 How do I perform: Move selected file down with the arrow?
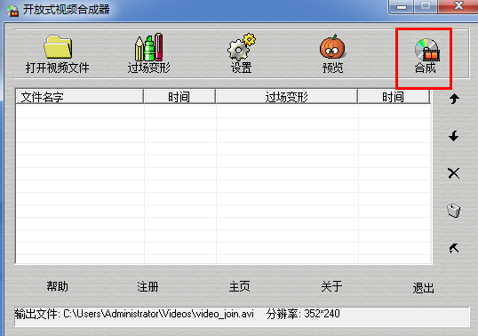pyautogui.click(x=454, y=136)
